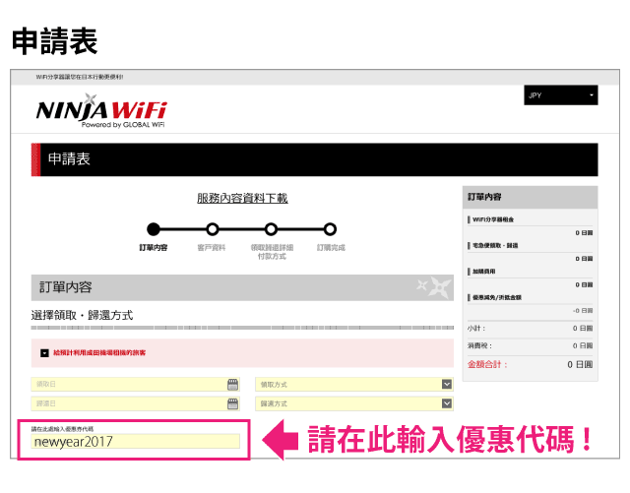
Task: Click the 小計 subtotal row
Action: (x=530, y=329)
